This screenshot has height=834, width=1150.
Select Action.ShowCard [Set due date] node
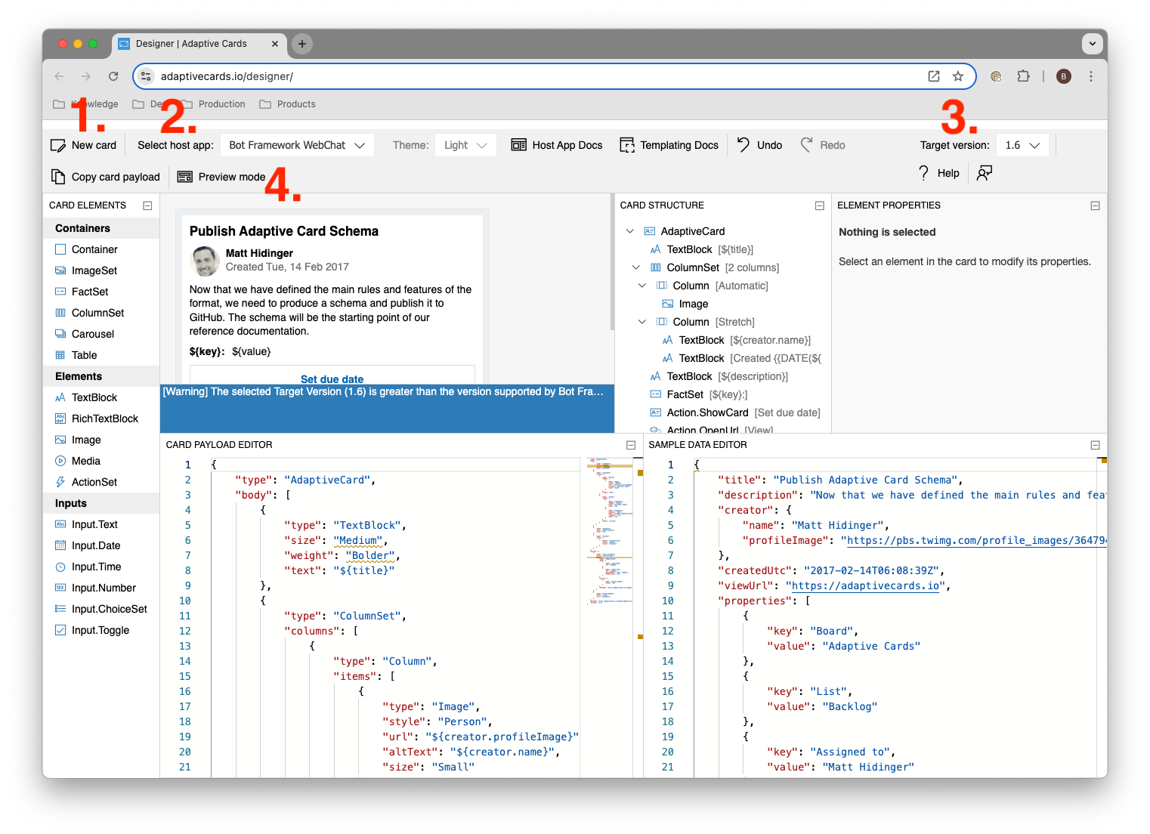pyautogui.click(x=735, y=412)
